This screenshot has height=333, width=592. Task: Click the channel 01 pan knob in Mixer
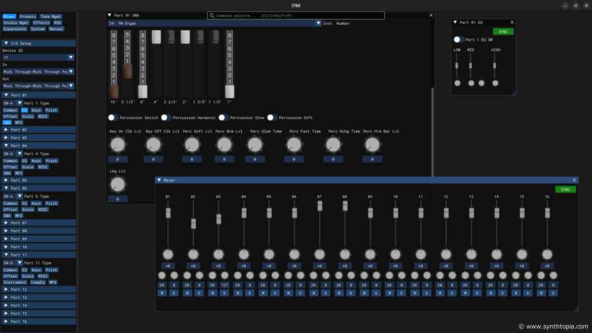click(168, 255)
